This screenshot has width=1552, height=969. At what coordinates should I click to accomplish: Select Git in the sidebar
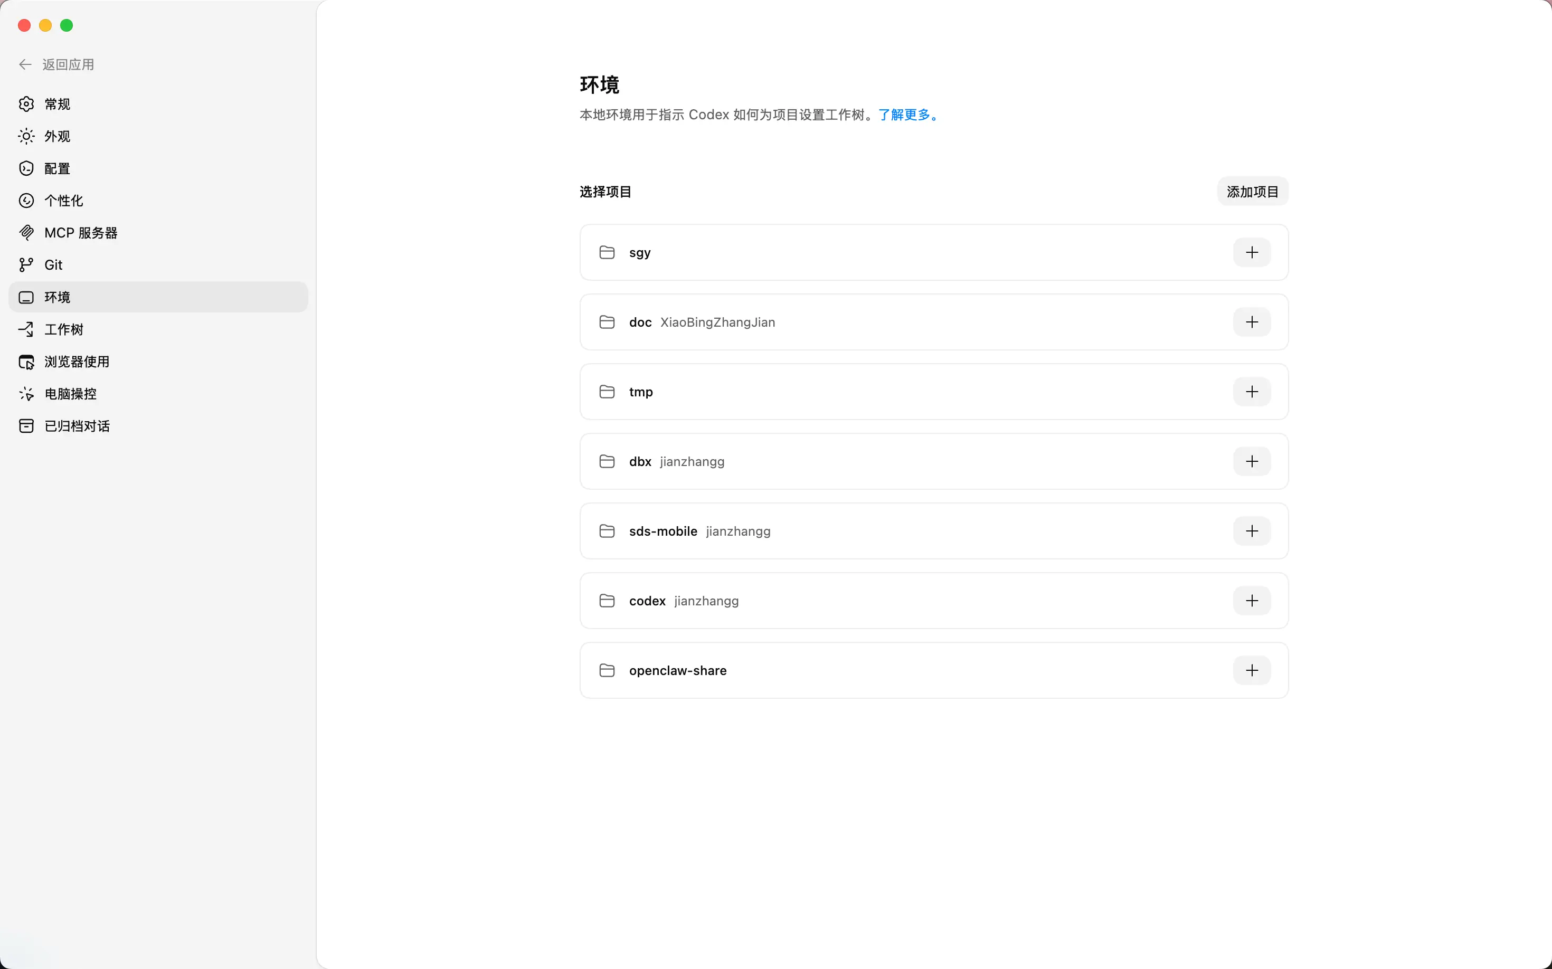tap(53, 265)
